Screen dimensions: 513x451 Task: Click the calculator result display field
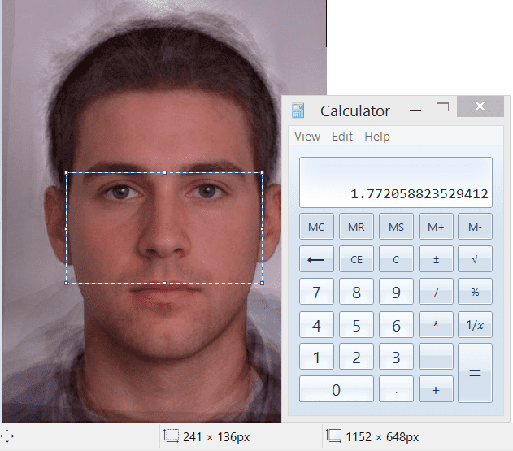coord(395,182)
